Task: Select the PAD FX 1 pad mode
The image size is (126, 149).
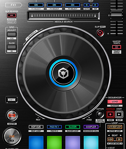Action: click(x=54, y=127)
